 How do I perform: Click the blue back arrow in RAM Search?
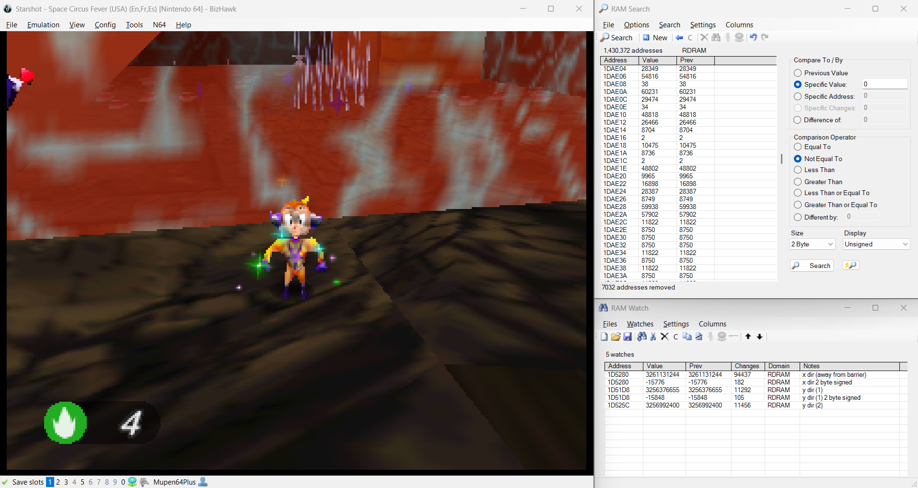point(679,37)
